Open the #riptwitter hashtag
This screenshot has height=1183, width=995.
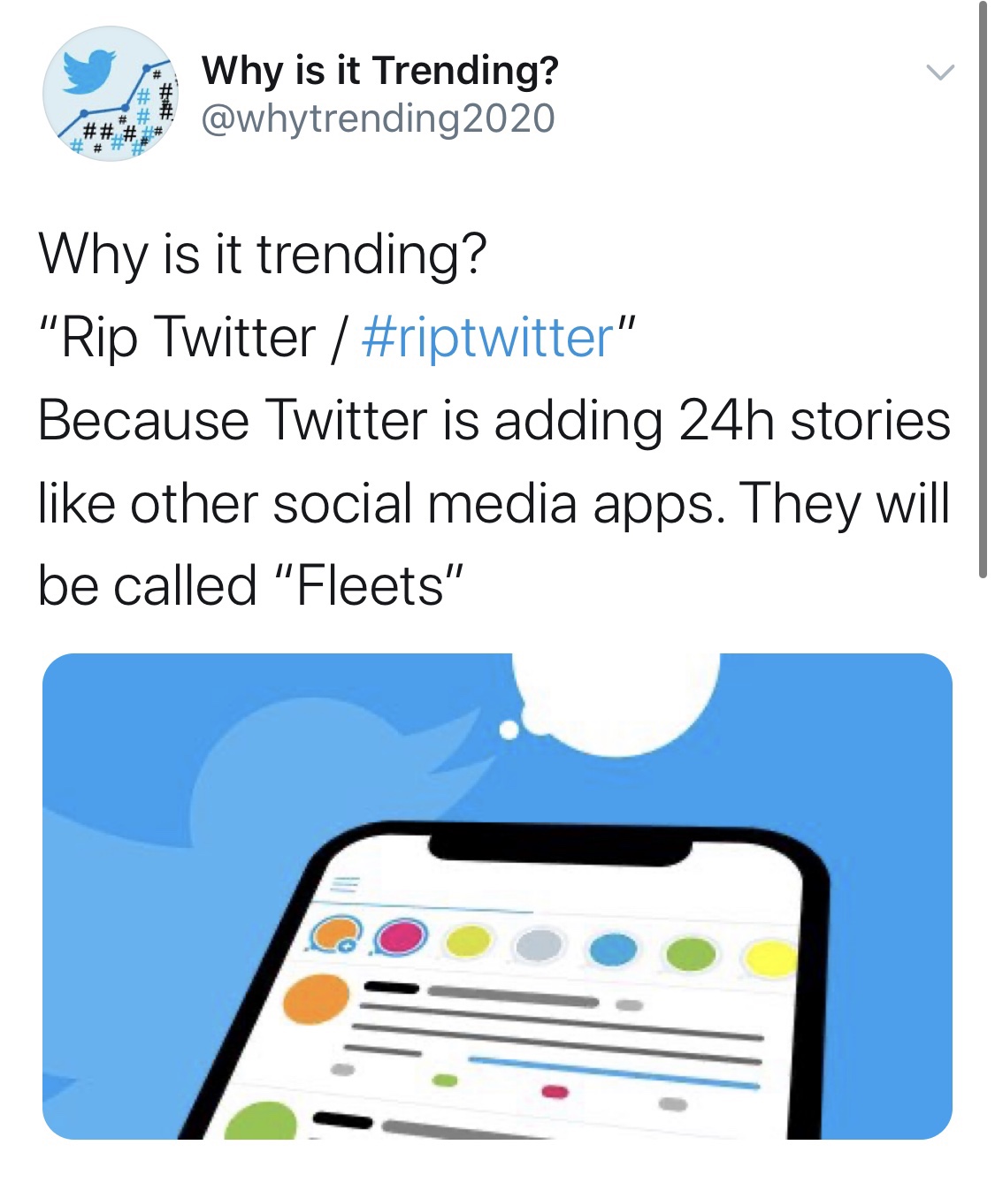point(488,338)
